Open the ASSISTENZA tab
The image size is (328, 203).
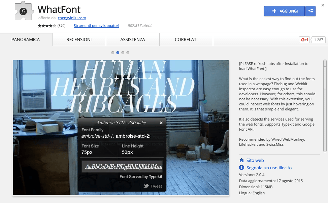point(132,39)
